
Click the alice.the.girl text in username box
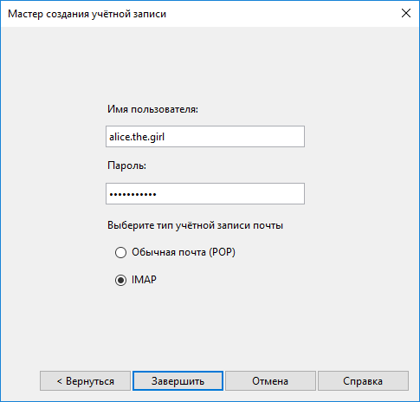[137, 137]
